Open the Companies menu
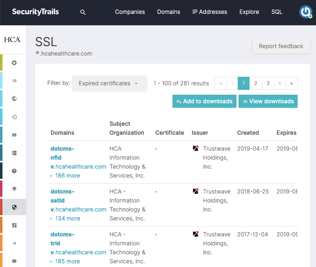The image size is (316, 267). click(130, 12)
